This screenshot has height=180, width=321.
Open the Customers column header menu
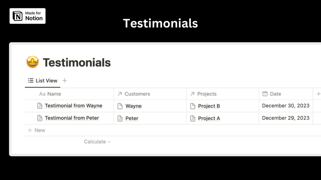pos(137,94)
